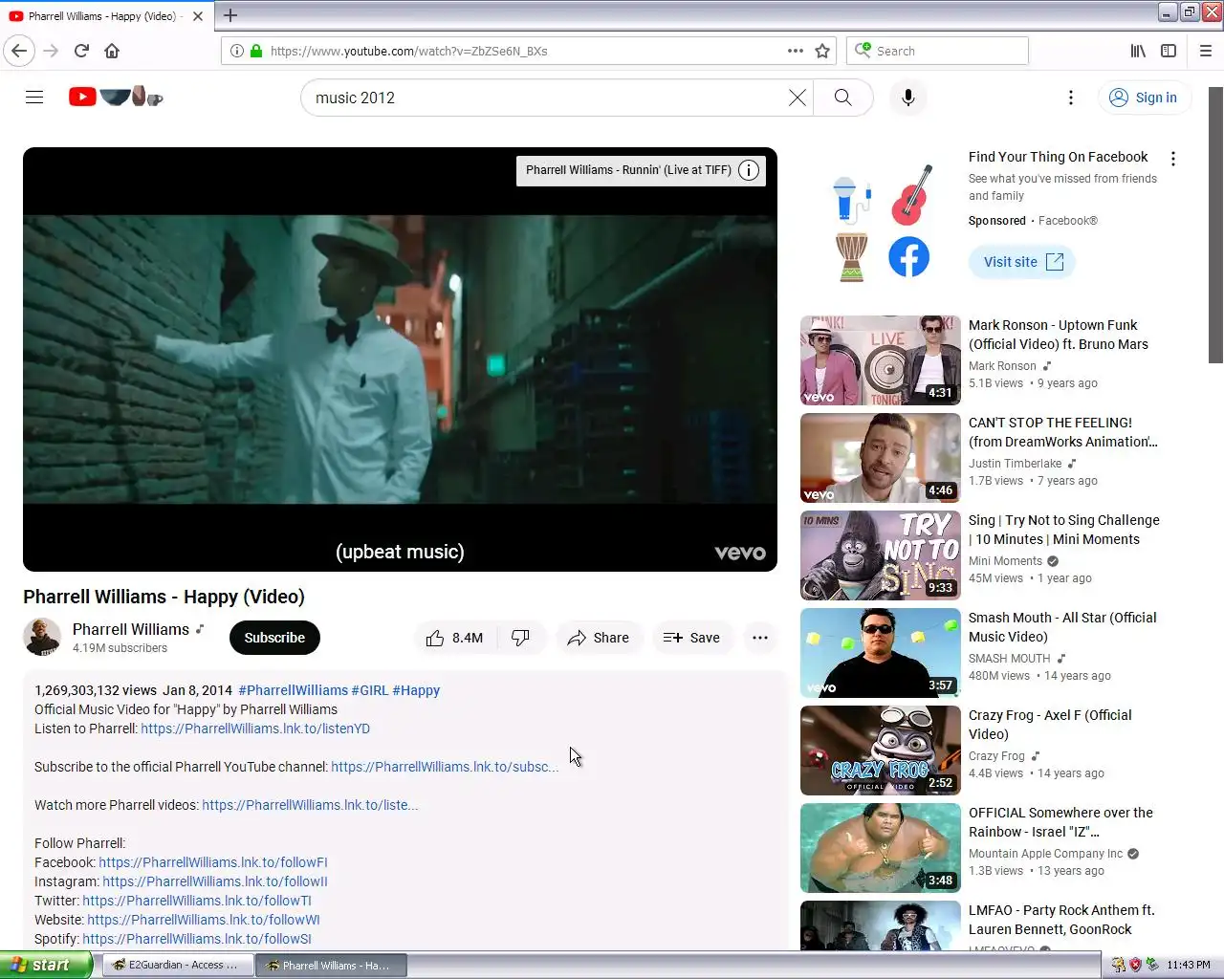Close the Pharrell Williams tab
Screen dimensions: 1224x979
tap(198, 15)
